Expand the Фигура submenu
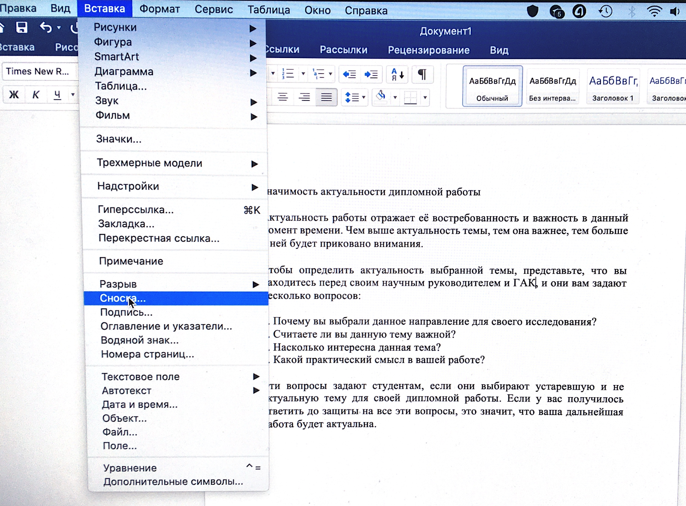The height and width of the screenshot is (506, 686). 174,42
